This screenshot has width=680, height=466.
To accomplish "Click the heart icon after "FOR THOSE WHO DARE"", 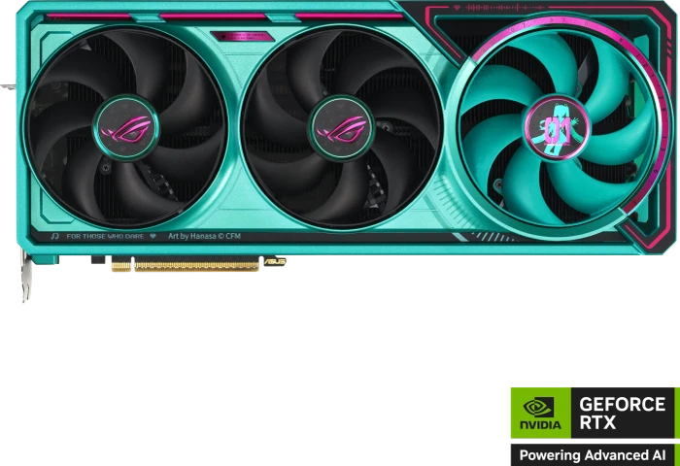I will (x=153, y=236).
